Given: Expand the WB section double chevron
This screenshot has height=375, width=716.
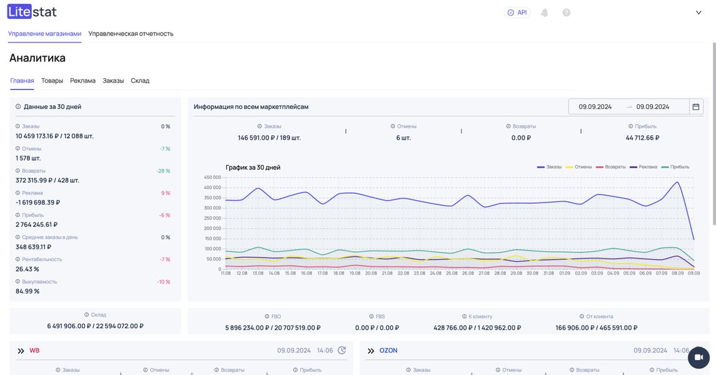Looking at the screenshot, I should 21,351.
